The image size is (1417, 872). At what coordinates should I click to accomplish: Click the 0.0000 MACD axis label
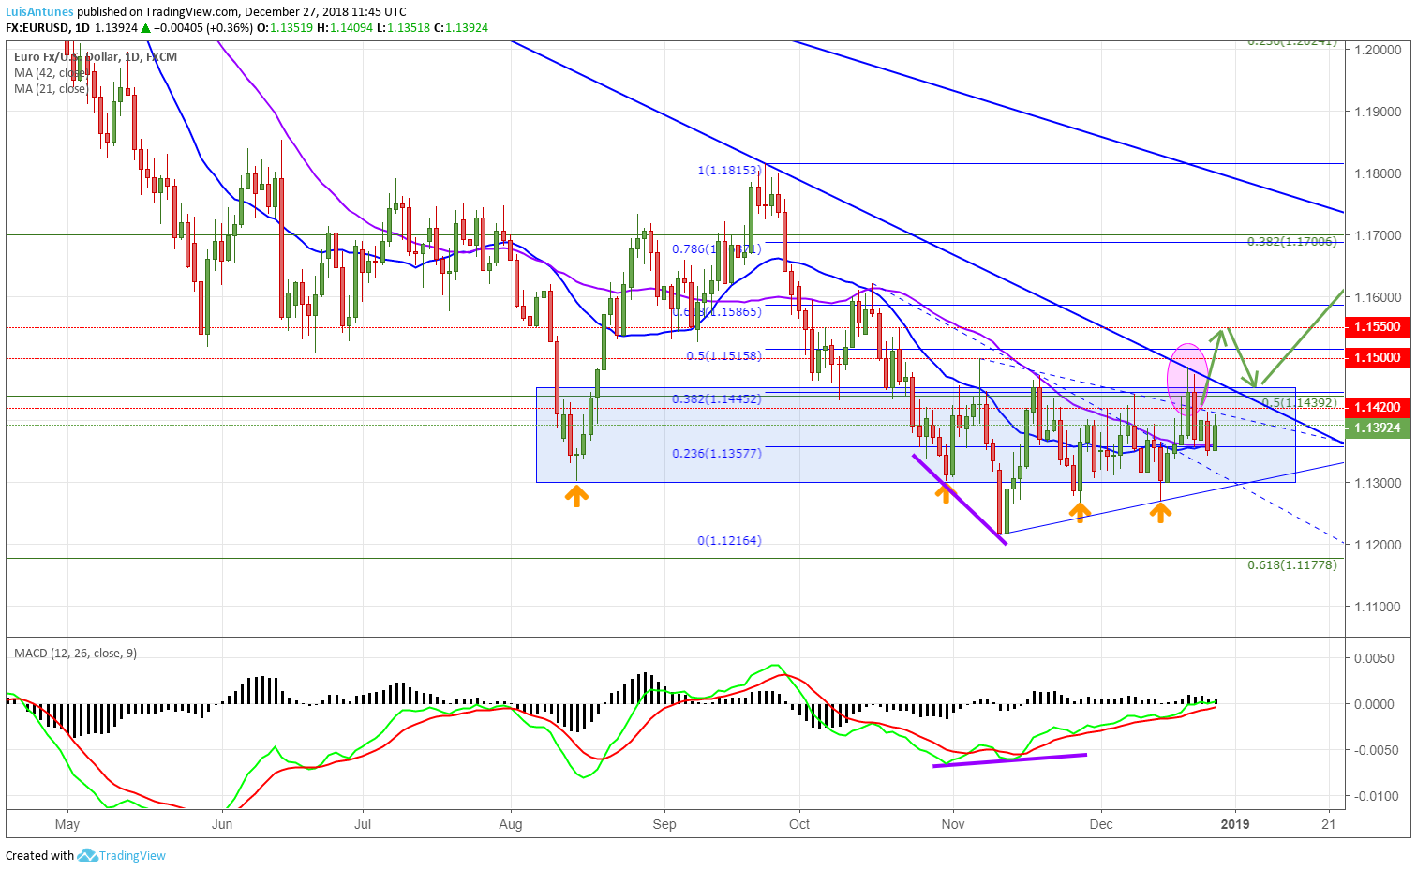1374,704
